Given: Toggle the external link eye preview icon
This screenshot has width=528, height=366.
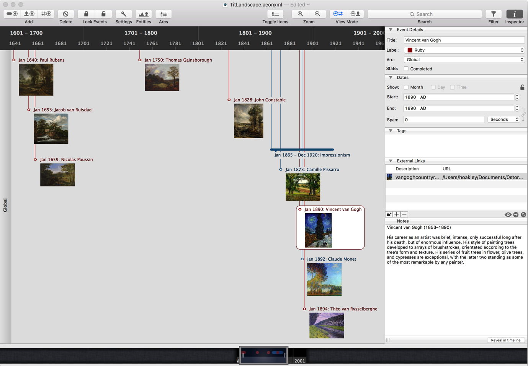Looking at the screenshot, I should pos(508,215).
